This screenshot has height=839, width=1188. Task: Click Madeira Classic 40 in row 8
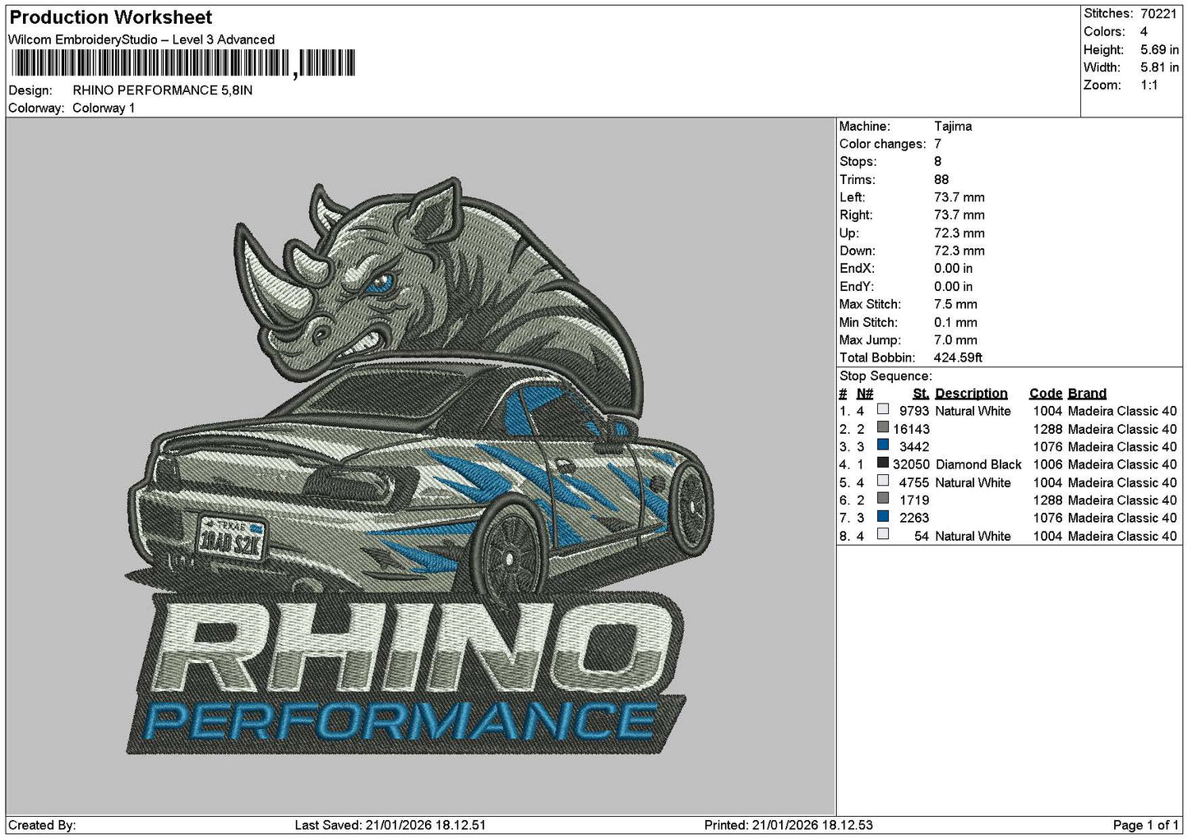click(1122, 536)
